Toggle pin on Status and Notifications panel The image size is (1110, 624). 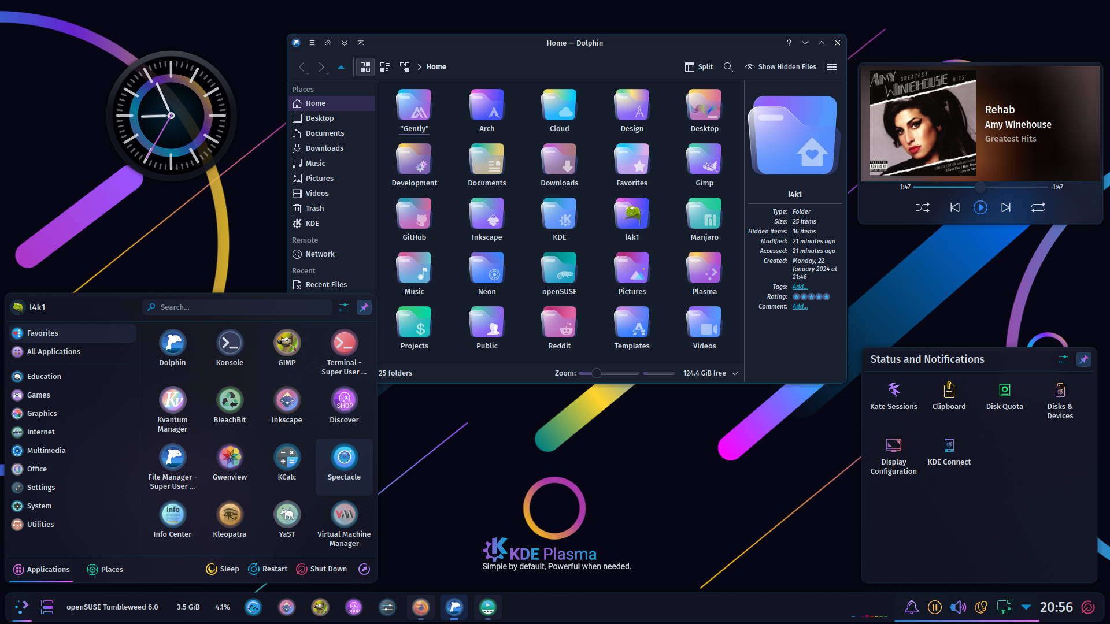(1084, 359)
